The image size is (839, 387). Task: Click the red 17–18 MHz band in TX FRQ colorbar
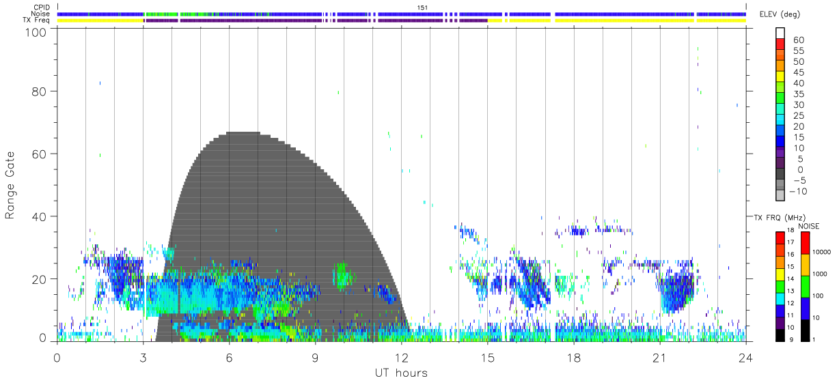[x=780, y=237]
